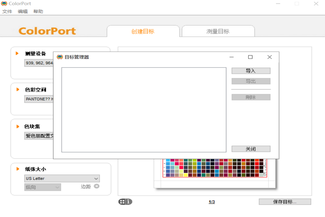The image size is (325, 217).
Task: Click the ColorPort icon in main window title bar
Action: point(3,3)
